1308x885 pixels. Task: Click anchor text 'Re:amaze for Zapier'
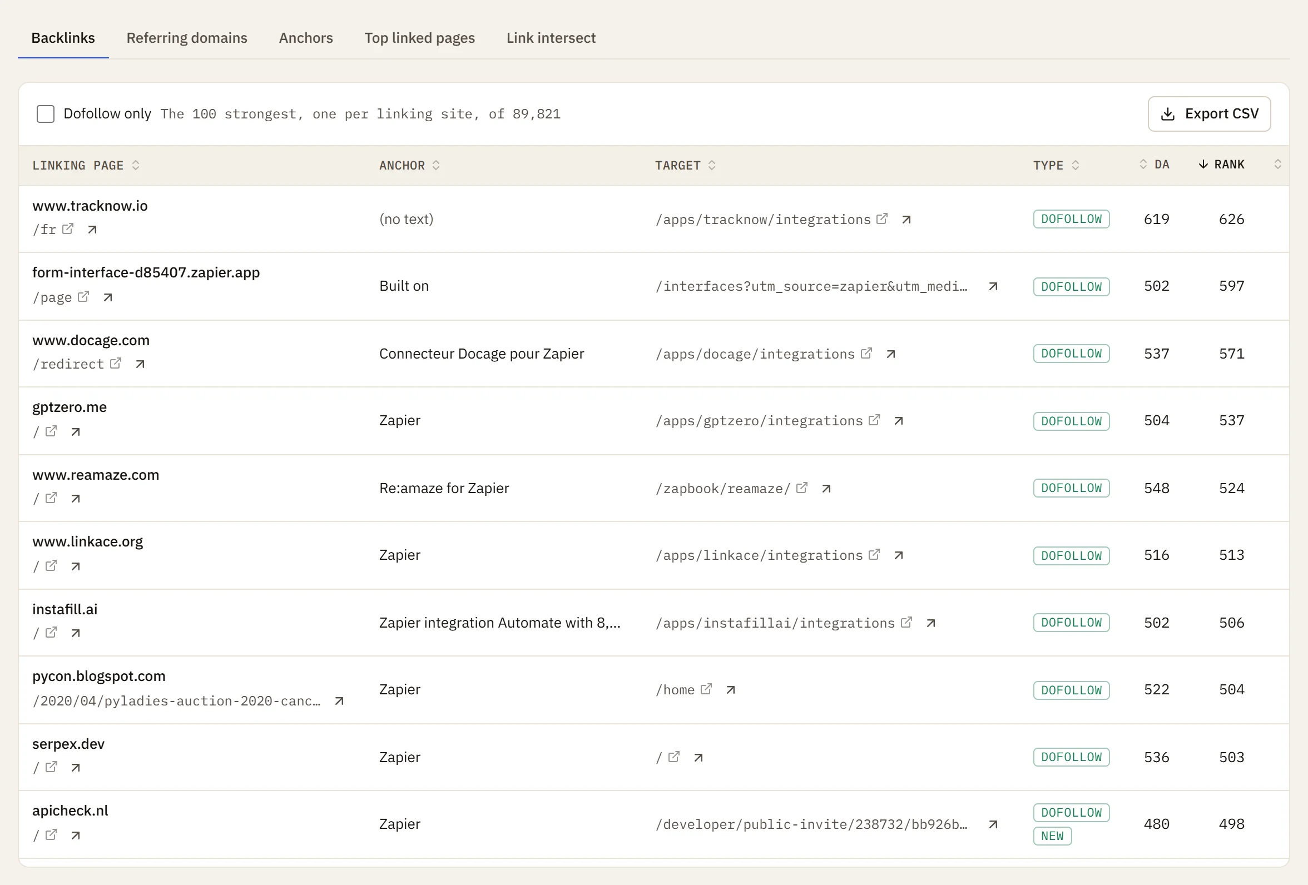[444, 488]
